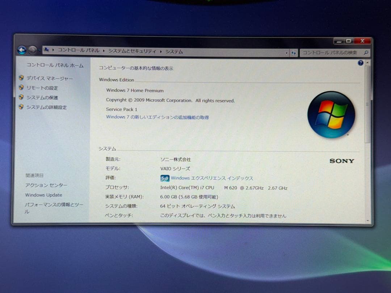Open help via the blue question mark icon

361,63
